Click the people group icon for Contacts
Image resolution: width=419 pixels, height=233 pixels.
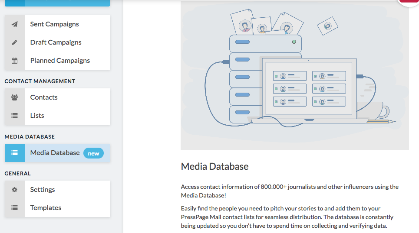[15, 97]
